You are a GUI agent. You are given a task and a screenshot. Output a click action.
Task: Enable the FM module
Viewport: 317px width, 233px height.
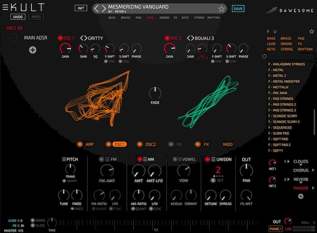pos(101,159)
